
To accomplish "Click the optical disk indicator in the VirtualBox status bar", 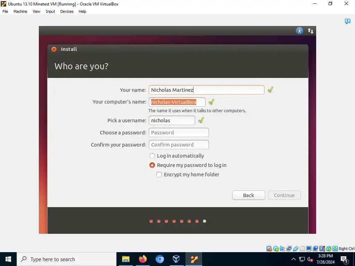I will click(x=276, y=249).
